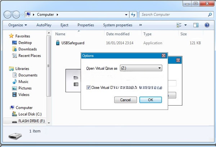Click the Back navigation arrow
The height and width of the screenshot is (147, 216).
(8, 14)
